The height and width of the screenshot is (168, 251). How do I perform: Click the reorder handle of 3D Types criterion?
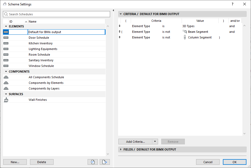pyautogui.click(x=119, y=26)
